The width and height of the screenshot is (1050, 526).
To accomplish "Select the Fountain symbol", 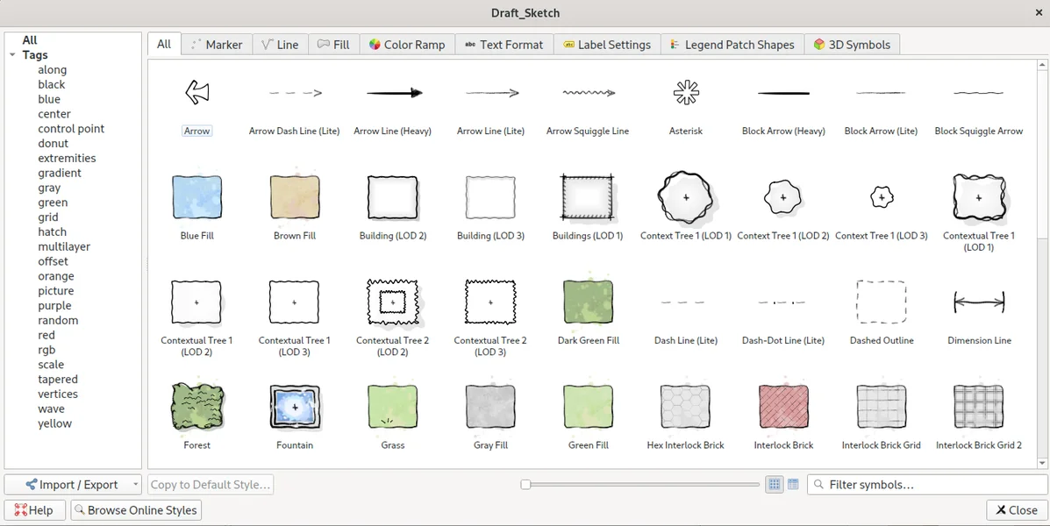I will (295, 406).
